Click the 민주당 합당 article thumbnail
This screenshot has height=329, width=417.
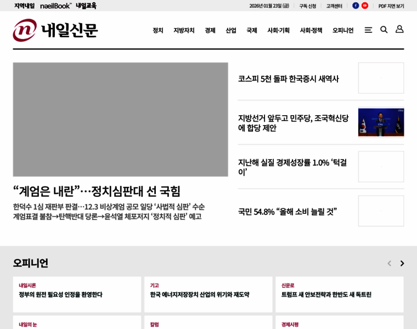tap(381, 122)
